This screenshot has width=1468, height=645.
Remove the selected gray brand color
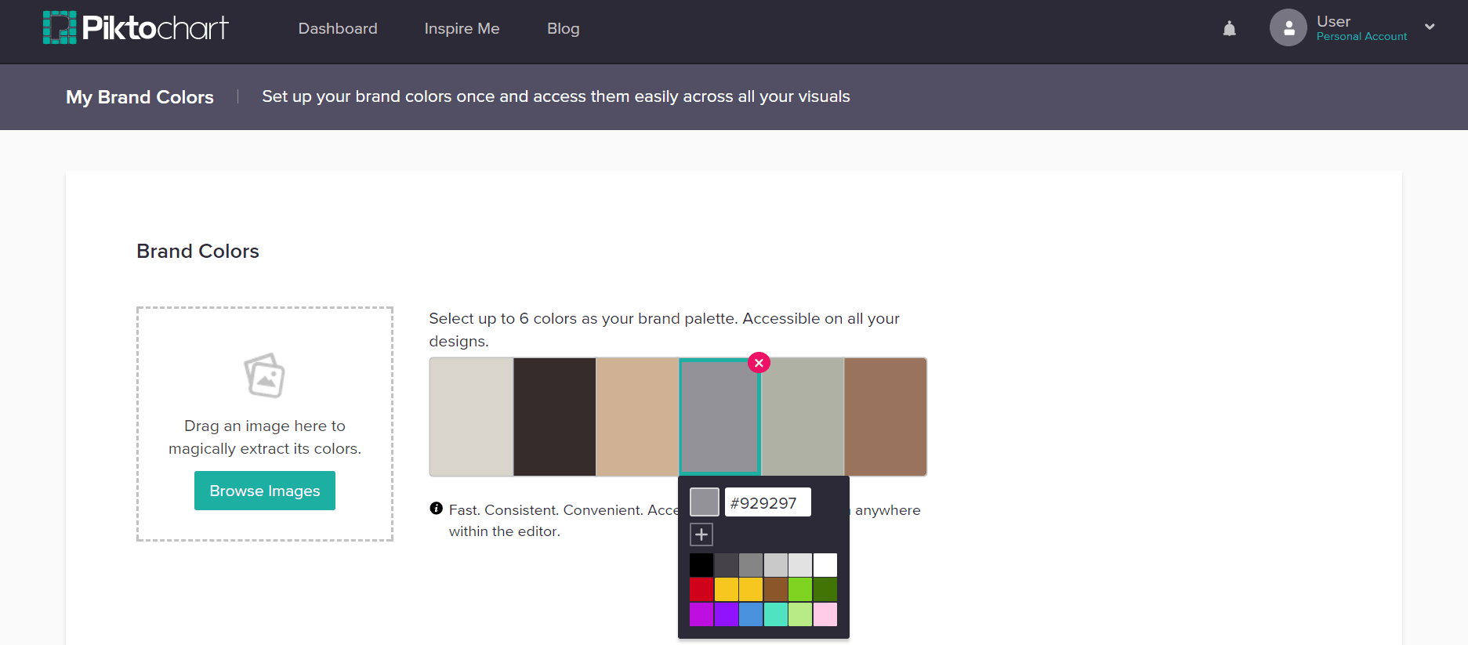[759, 363]
